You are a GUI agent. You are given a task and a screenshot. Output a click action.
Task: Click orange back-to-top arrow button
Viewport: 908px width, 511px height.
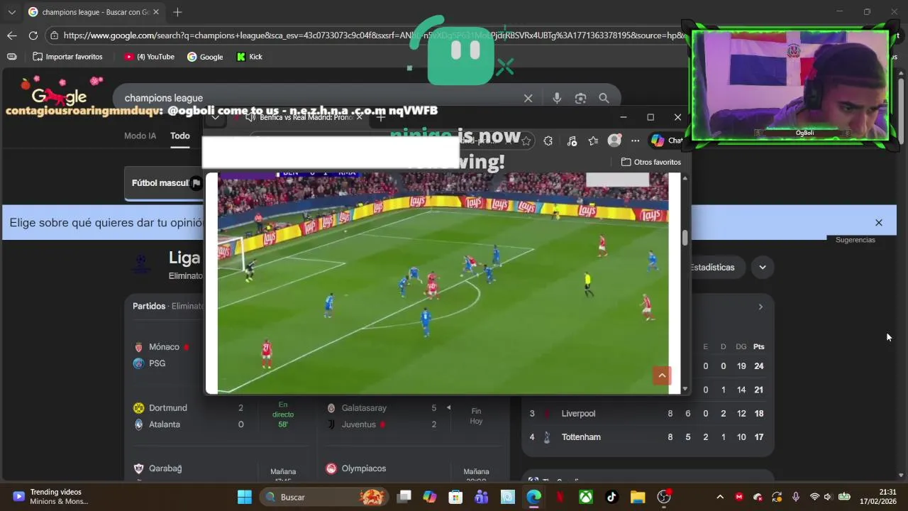tap(662, 375)
